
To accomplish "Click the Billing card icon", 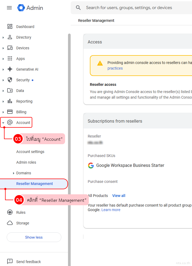I will coord(10,112).
